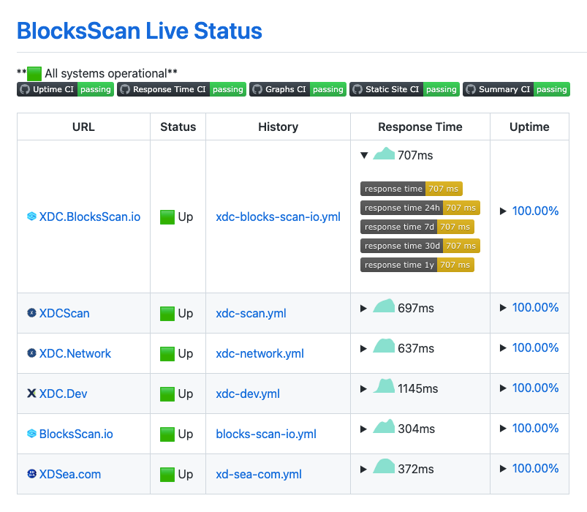Click the green Up indicator for XDCScan
The height and width of the screenshot is (512, 587).
click(x=168, y=312)
